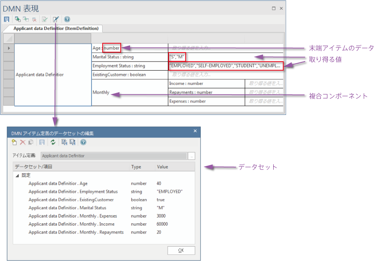
Task: Create a new data set in the dialog
Action: pyautogui.click(x=14, y=142)
